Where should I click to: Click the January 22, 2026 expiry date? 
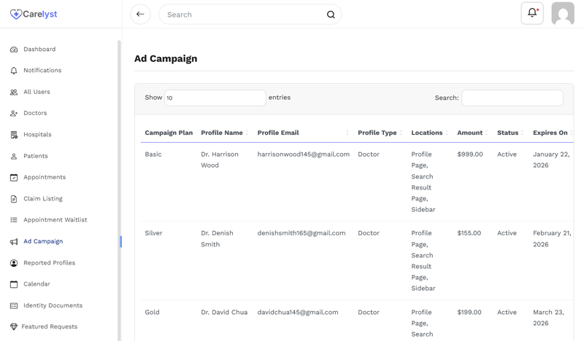pyautogui.click(x=551, y=160)
